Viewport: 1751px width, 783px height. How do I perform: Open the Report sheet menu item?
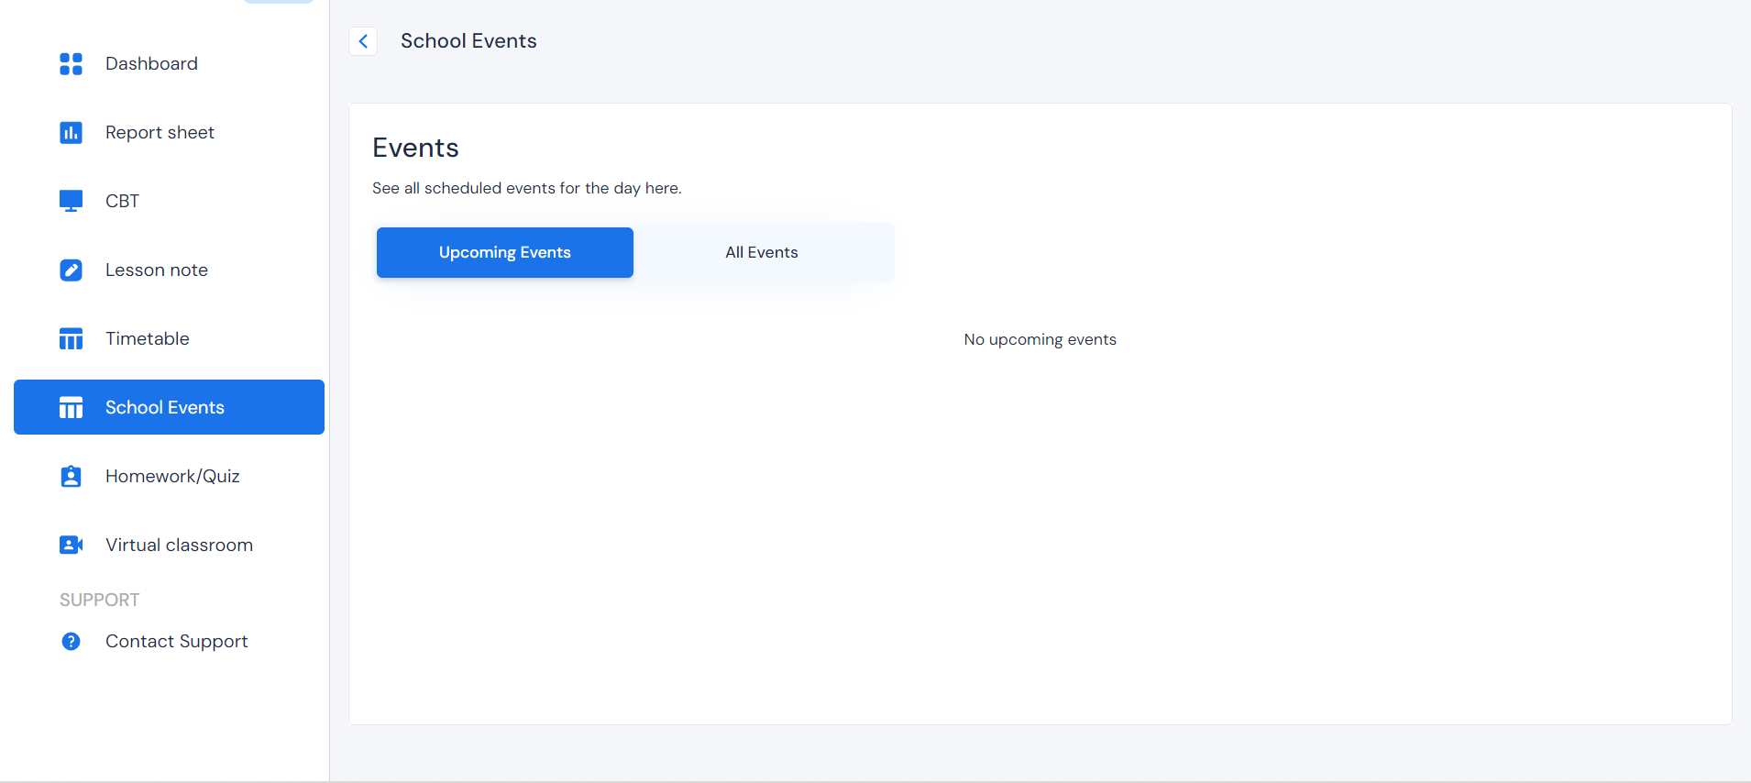point(160,133)
